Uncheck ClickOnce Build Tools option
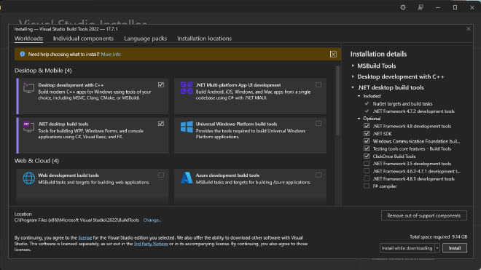The width and height of the screenshot is (481, 270). (x=367, y=156)
